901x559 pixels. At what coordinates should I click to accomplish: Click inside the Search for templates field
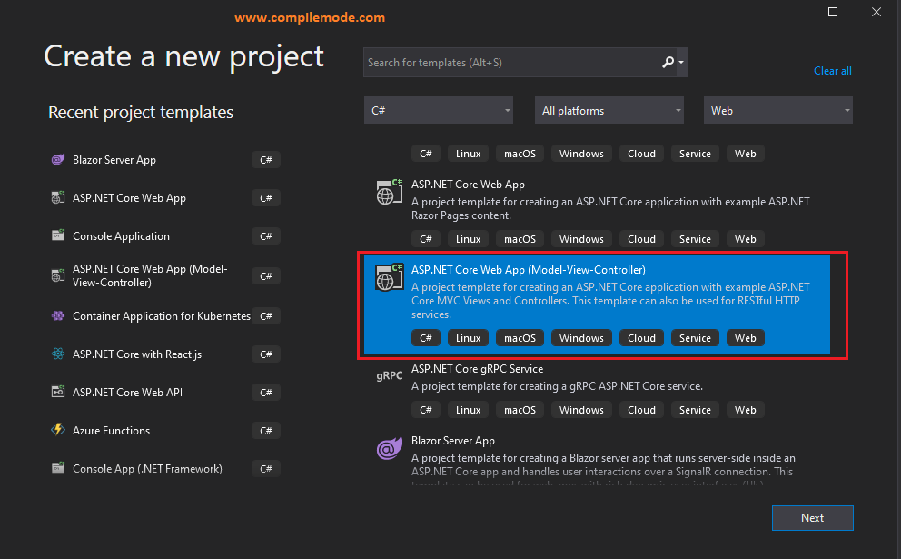point(509,62)
